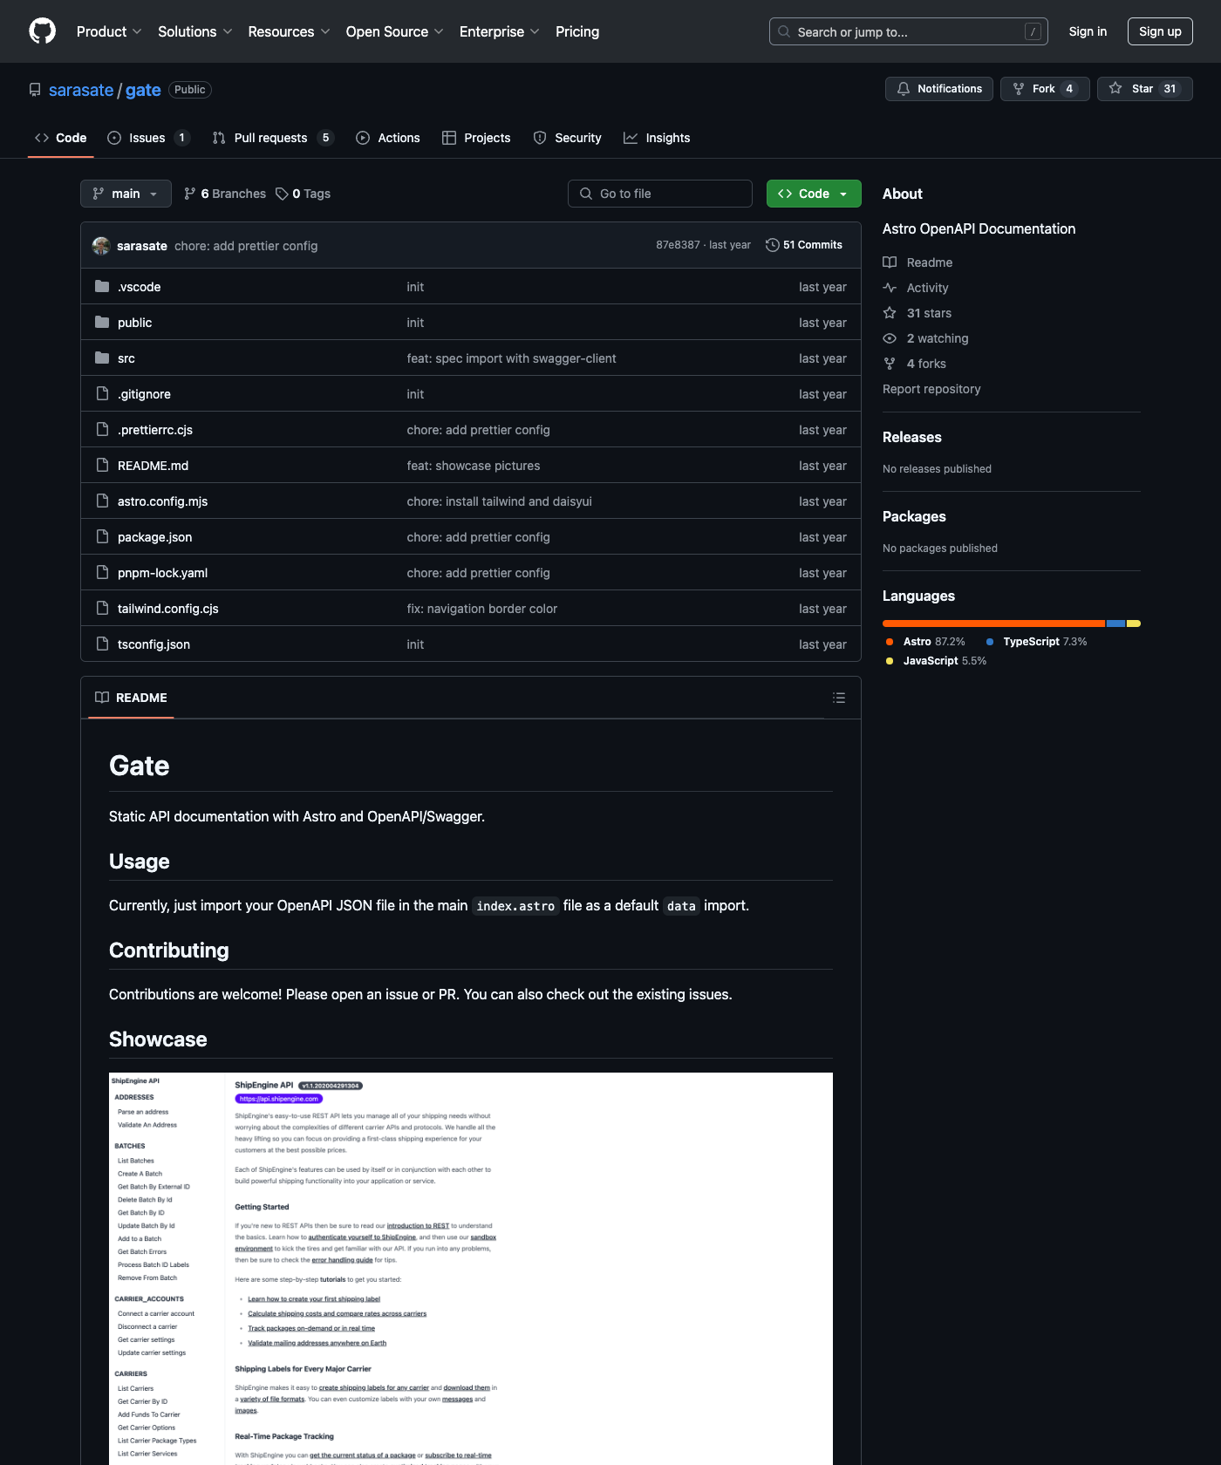Viewport: 1221px width, 1465px height.
Task: Open the Insights tab
Action: (x=657, y=138)
